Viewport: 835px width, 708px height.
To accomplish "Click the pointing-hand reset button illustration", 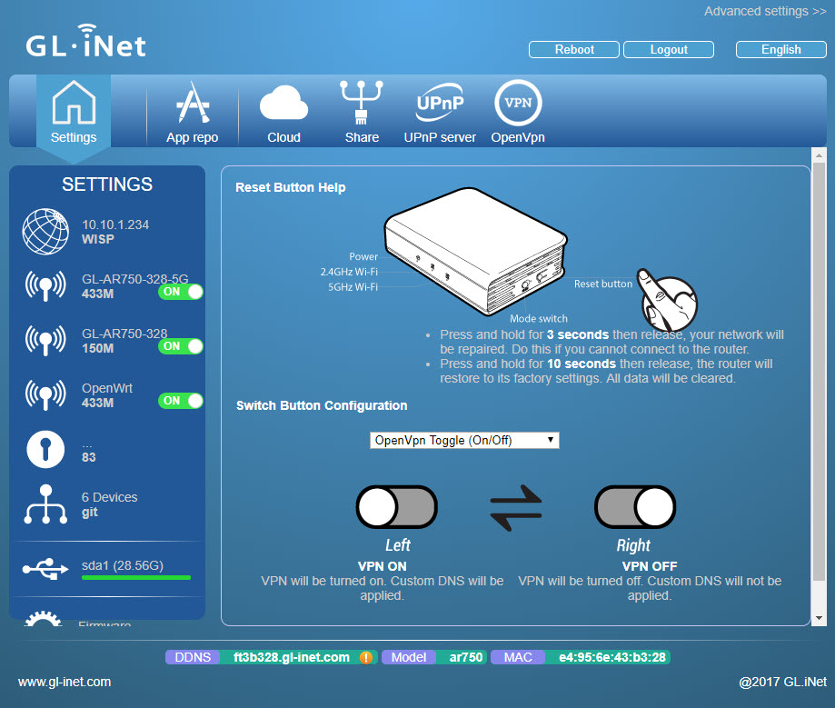I will tap(668, 300).
